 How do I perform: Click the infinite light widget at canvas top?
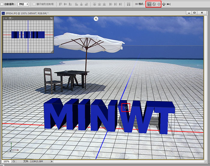click(x=96, y=19)
